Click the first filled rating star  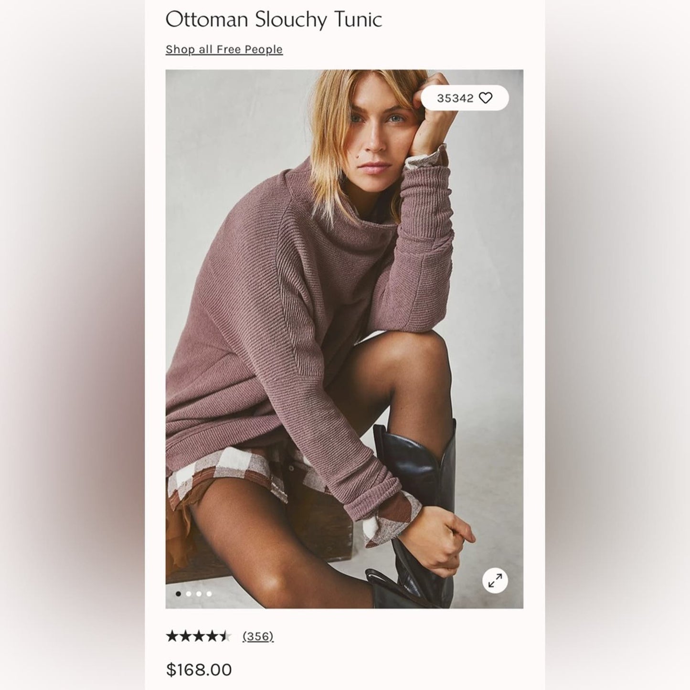(x=172, y=636)
